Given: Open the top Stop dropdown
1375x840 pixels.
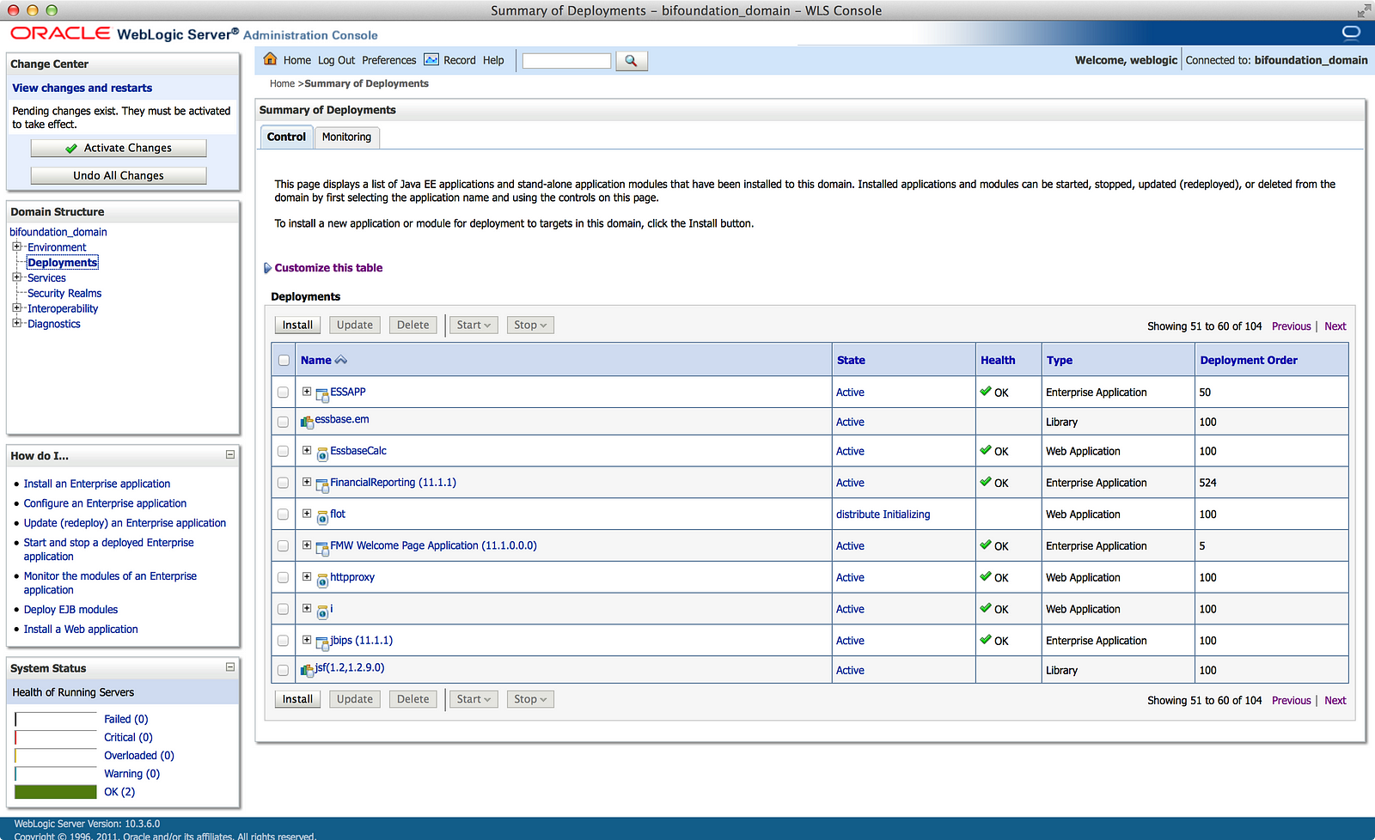Looking at the screenshot, I should tap(530, 326).
